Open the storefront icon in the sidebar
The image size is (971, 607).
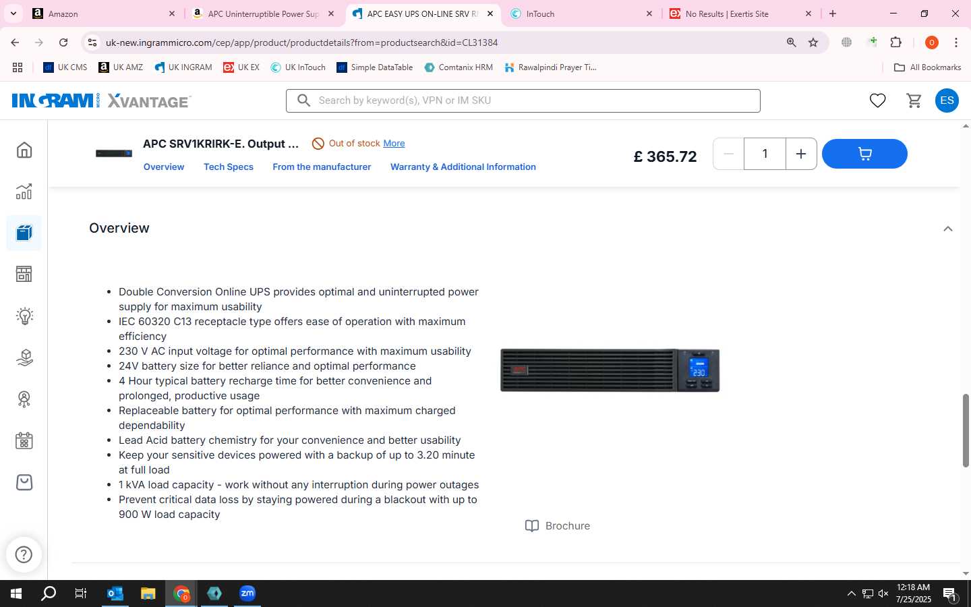tap(24, 274)
